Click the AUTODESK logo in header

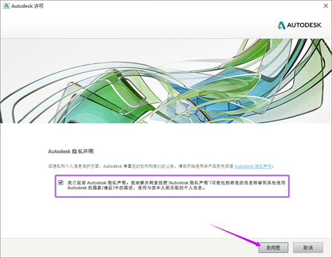(300, 25)
